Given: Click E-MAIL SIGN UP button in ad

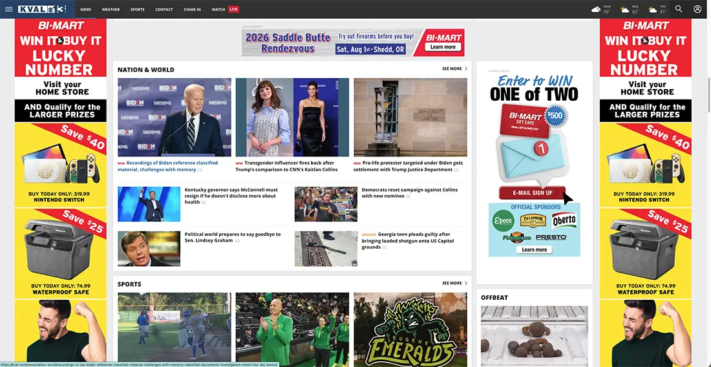Looking at the screenshot, I should pyautogui.click(x=533, y=193).
